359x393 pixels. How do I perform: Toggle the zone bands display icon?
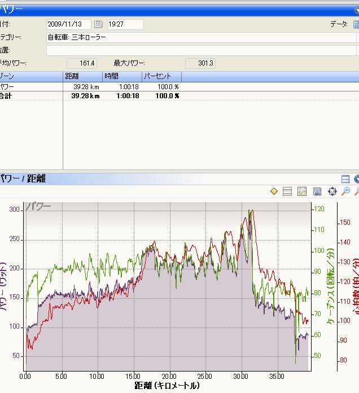(x=287, y=191)
